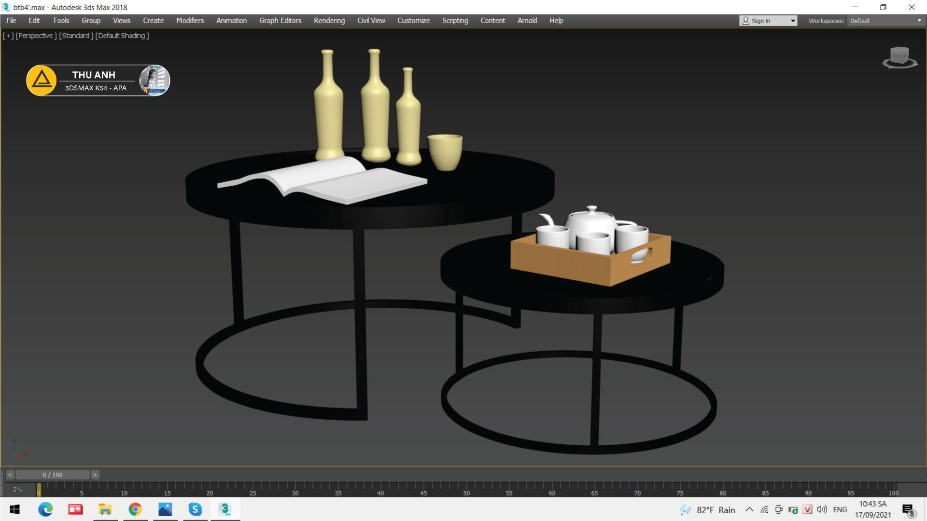Open Mini Curve Editor from timeline icon

(18, 490)
